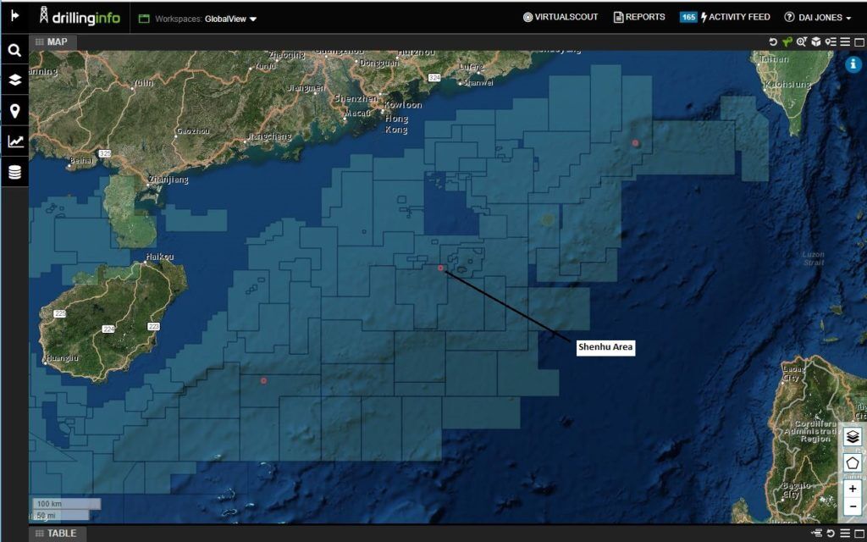Open the Reports page
This screenshot has height=542, width=867.
[x=639, y=17]
